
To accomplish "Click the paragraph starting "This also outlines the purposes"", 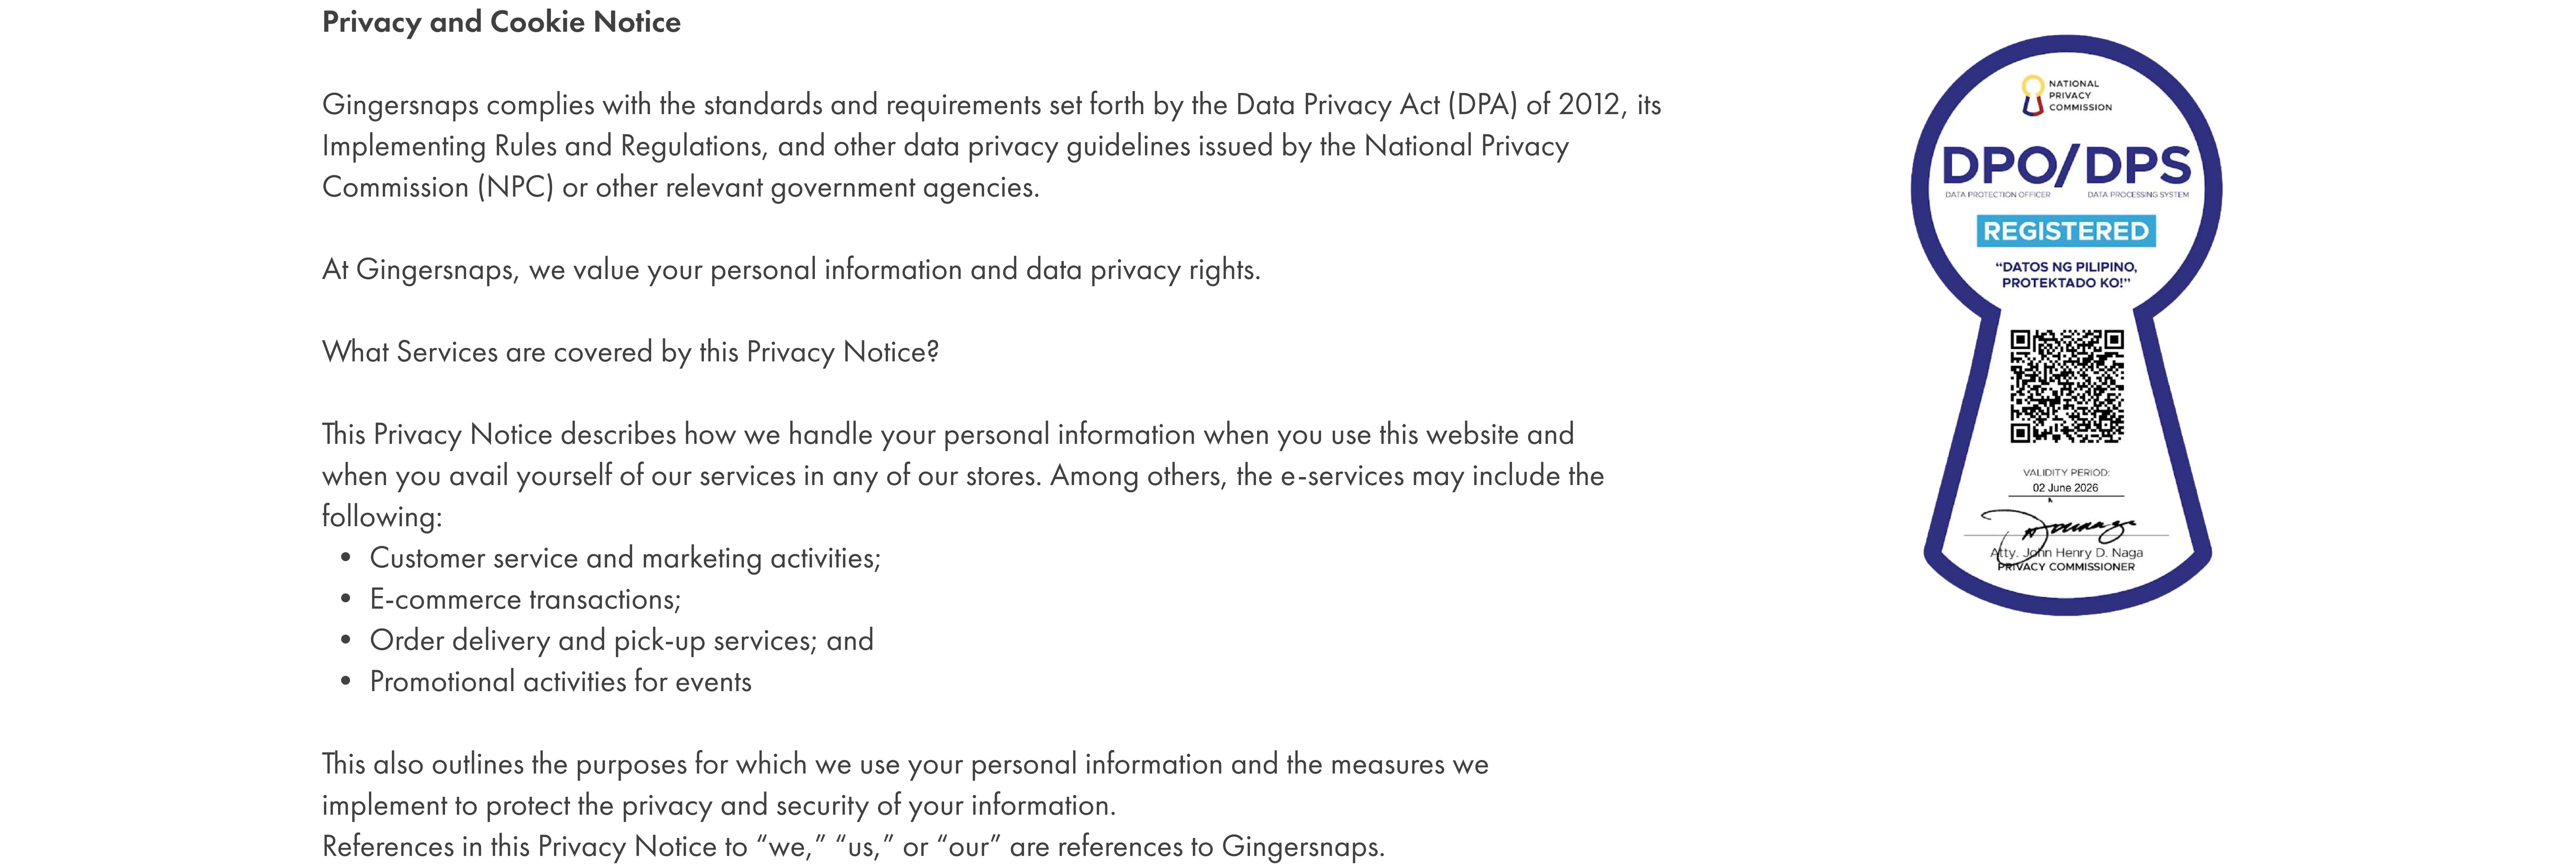I will click(904, 784).
